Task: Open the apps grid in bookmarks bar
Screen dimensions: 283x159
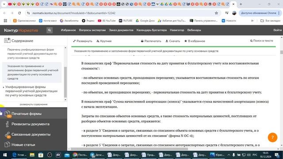Action: [5, 21]
